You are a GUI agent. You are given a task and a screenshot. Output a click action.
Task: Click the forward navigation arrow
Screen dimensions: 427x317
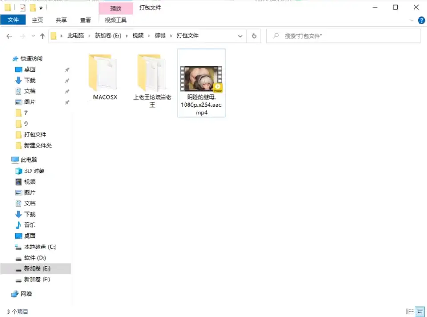22,36
